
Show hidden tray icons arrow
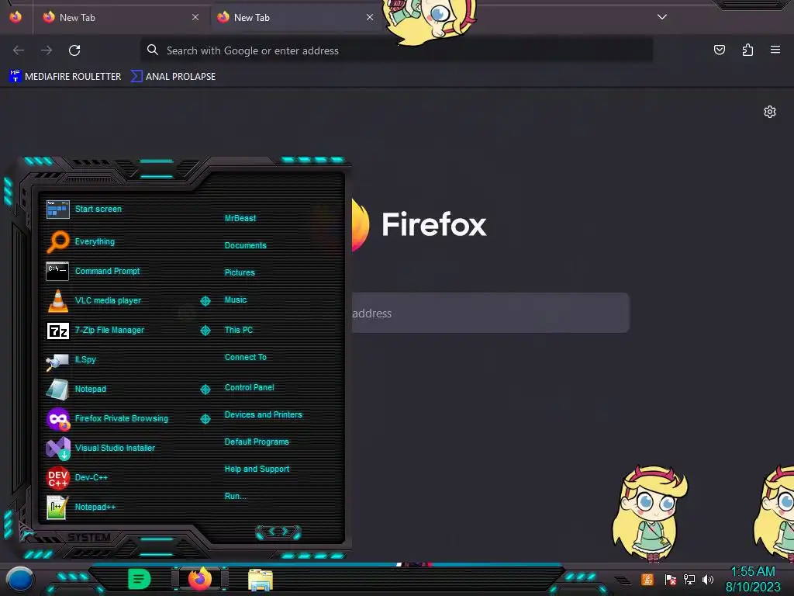point(623,580)
